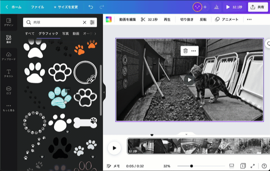Viewport: 270px width, 171px height.
Task: Redo the last action
Action: coord(102,7)
